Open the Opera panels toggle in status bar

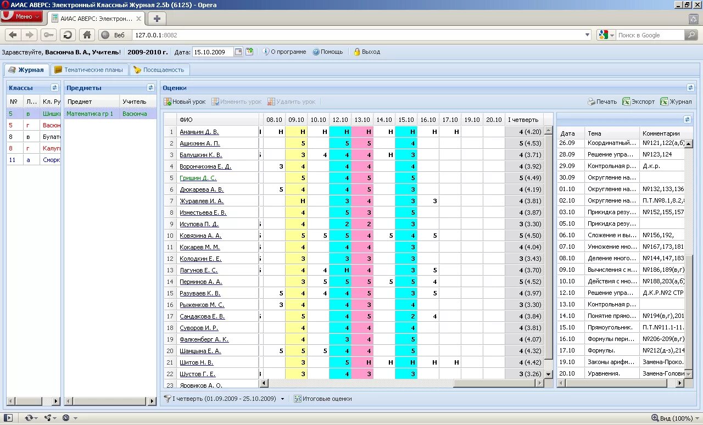click(8, 418)
